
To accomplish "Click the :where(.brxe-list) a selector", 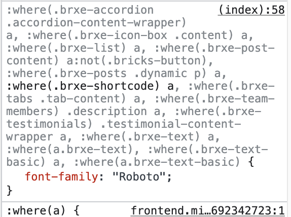I will (74, 48).
